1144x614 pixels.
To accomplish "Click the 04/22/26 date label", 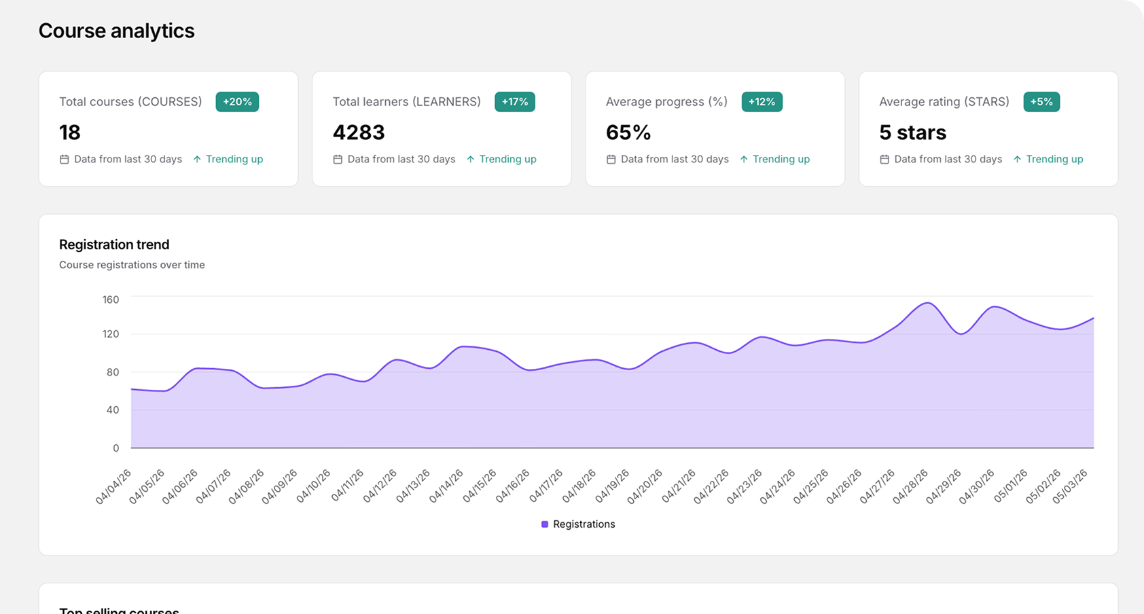I will pyautogui.click(x=711, y=486).
